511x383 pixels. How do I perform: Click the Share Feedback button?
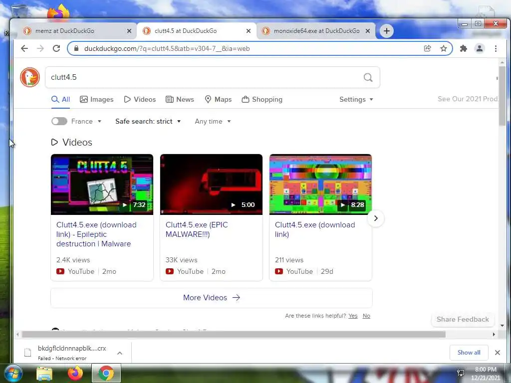coord(463,319)
